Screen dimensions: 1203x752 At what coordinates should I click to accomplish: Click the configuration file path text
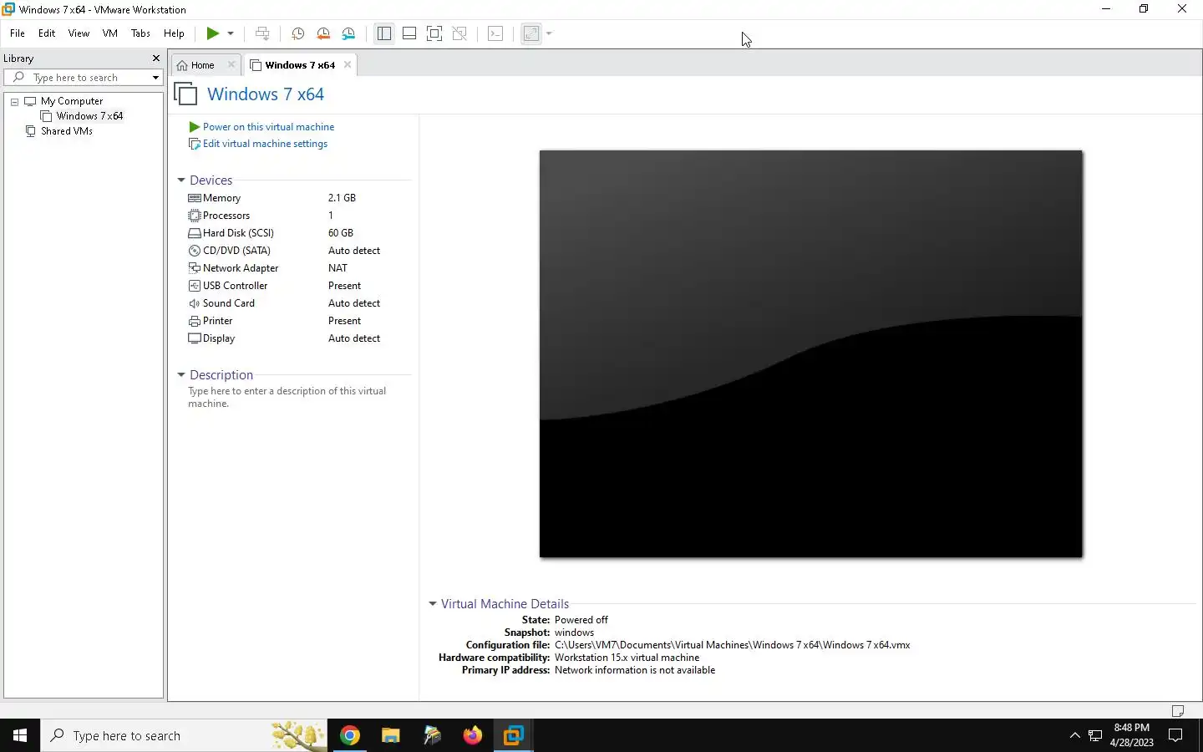point(732,645)
